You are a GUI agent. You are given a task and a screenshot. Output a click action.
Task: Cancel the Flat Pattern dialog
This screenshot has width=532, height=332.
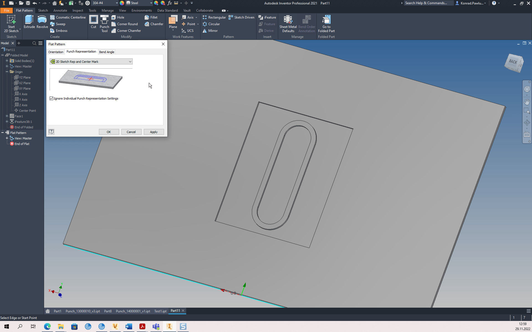click(x=131, y=132)
